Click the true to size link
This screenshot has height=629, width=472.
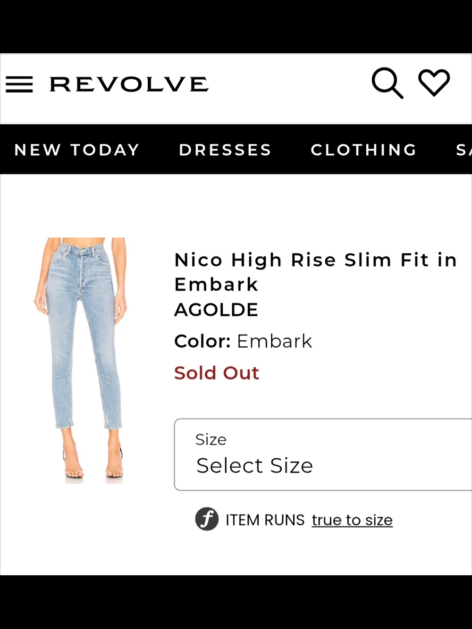(x=352, y=520)
